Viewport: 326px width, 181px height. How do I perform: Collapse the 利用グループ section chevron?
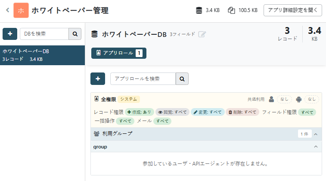coord(316,134)
